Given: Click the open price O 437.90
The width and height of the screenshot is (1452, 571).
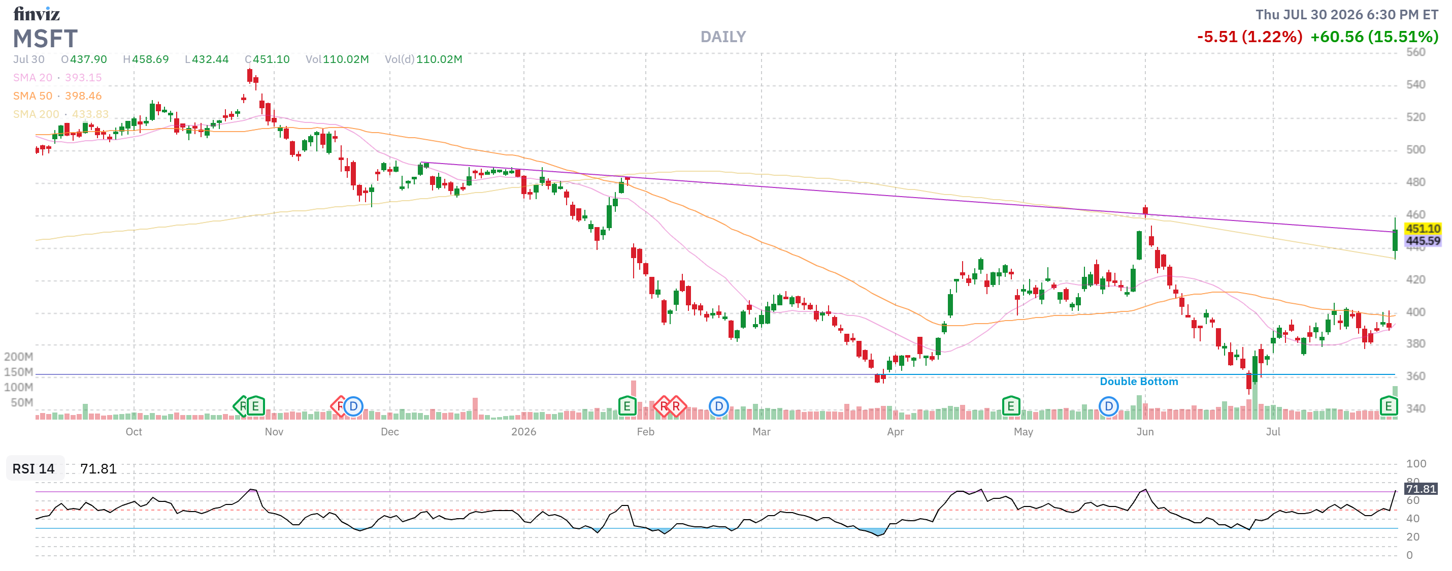Looking at the screenshot, I should [84, 59].
